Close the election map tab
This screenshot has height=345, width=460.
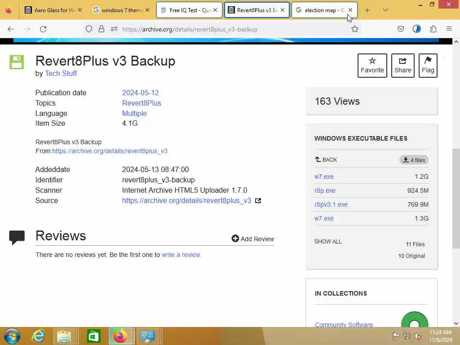[x=350, y=10]
